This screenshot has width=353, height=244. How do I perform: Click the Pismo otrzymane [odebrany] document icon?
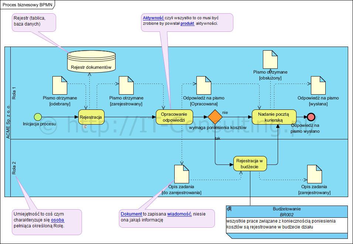pyautogui.click(x=60, y=85)
